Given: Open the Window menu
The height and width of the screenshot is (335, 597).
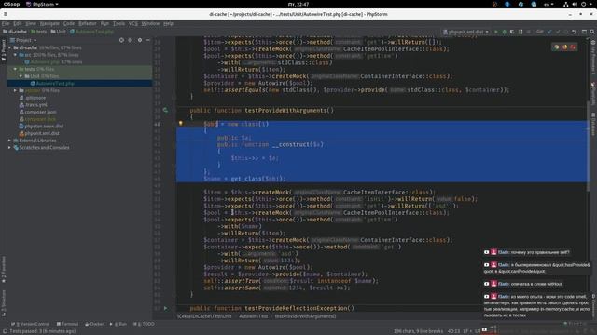Looking at the screenshot, I should (x=150, y=23).
